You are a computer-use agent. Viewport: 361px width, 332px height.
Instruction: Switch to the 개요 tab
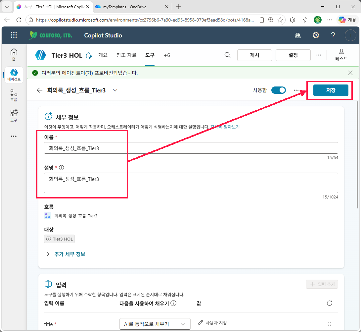coord(103,55)
